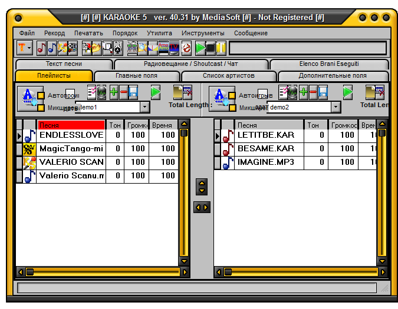398x309 pixels.
Task: Click the K5 karaoke file toolbar icon
Action: click(62, 48)
